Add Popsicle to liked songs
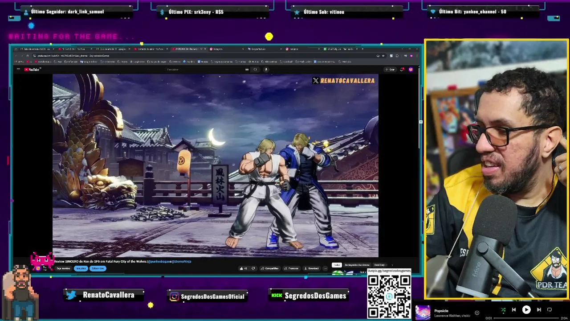The image size is (570, 321). pyautogui.click(x=477, y=313)
